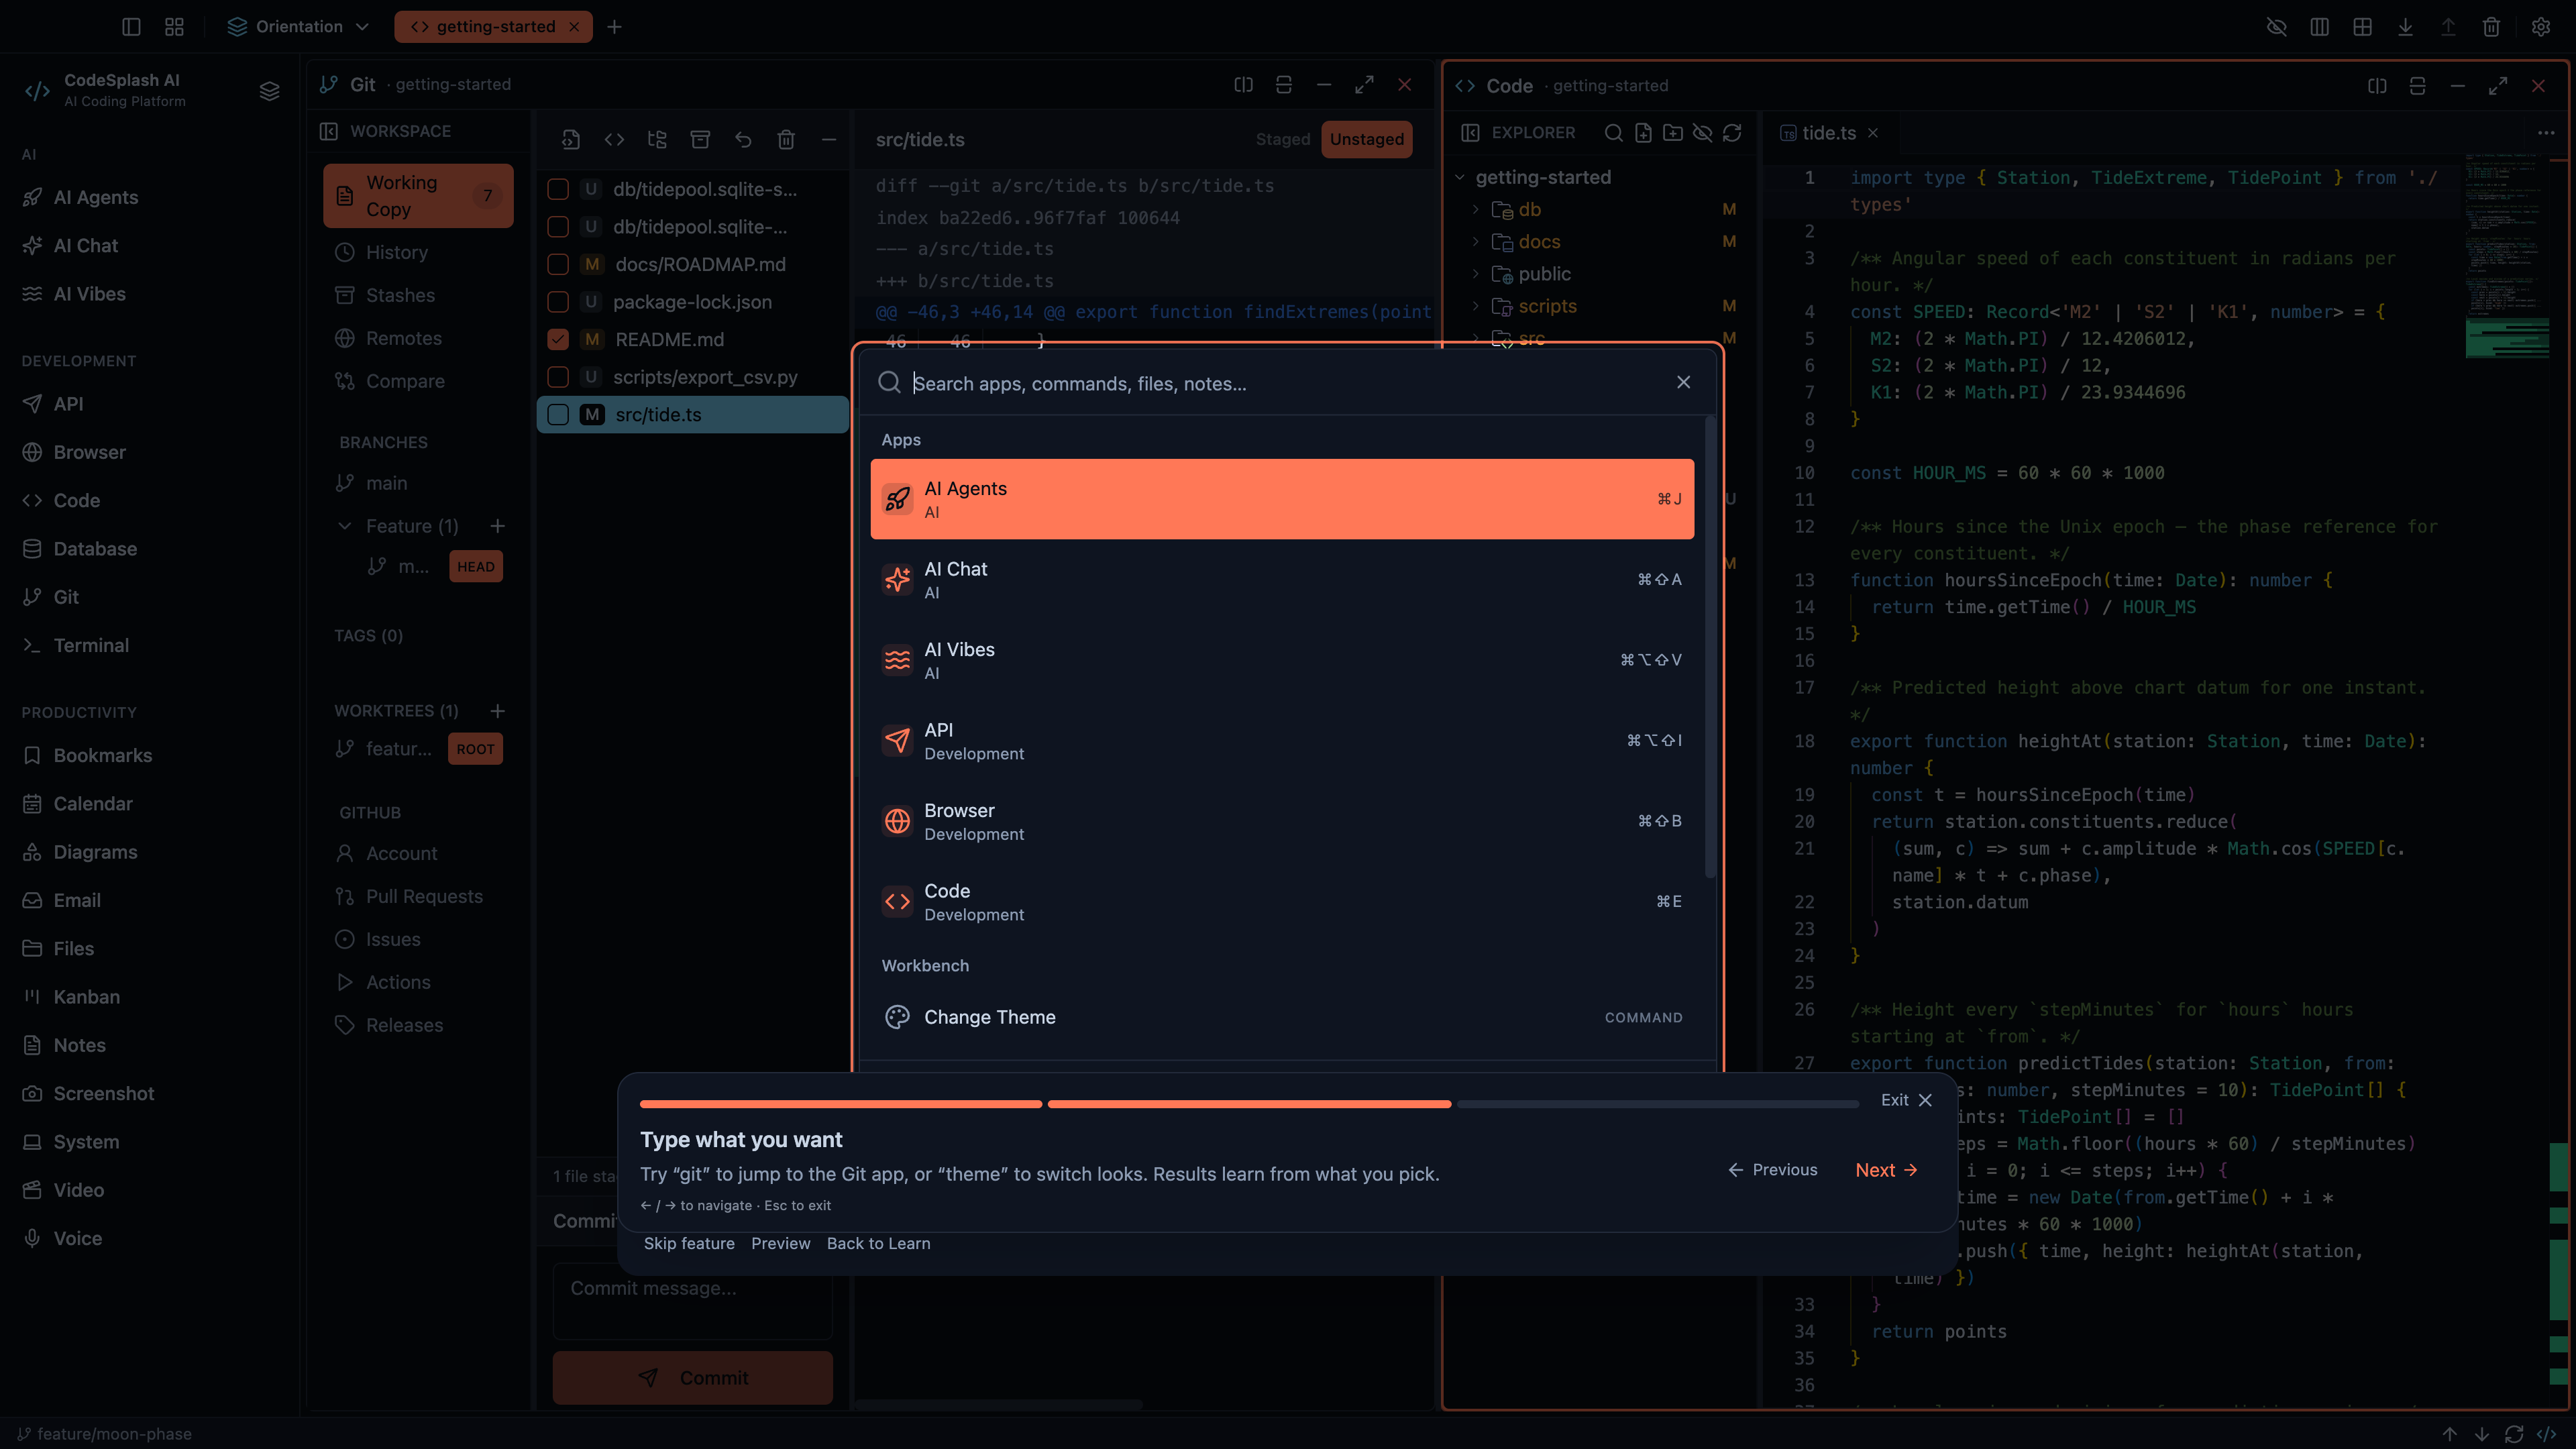The width and height of the screenshot is (2576, 1449).
Task: Close the command palette with its X
Action: click(x=1683, y=382)
